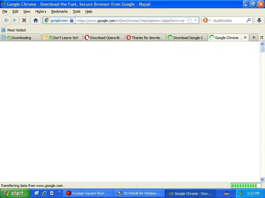Image resolution: width=265 pixels, height=198 pixels.
Task: Switch to the Download Opera Br... tab
Action: click(104, 37)
